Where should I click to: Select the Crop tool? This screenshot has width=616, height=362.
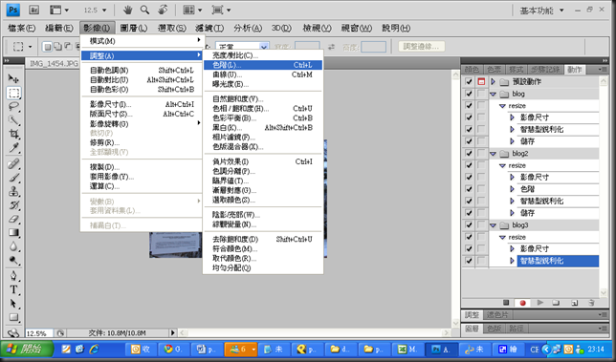coord(13,134)
